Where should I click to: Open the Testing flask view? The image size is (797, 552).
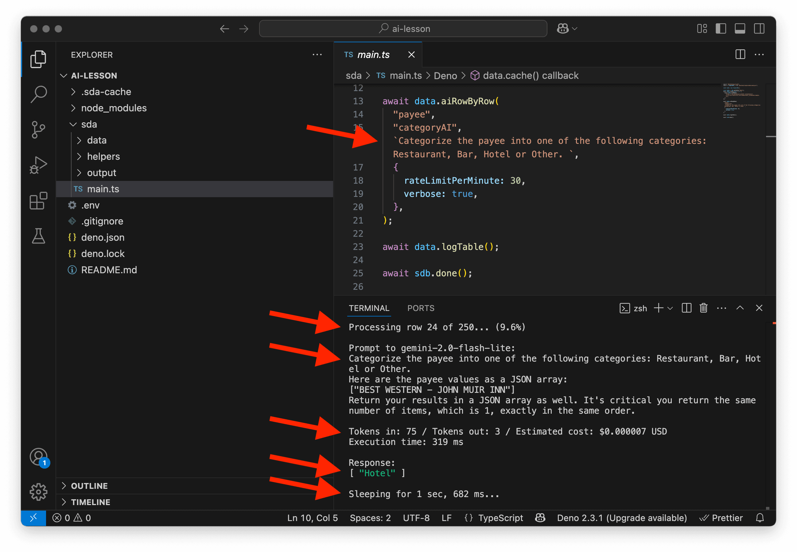(38, 236)
